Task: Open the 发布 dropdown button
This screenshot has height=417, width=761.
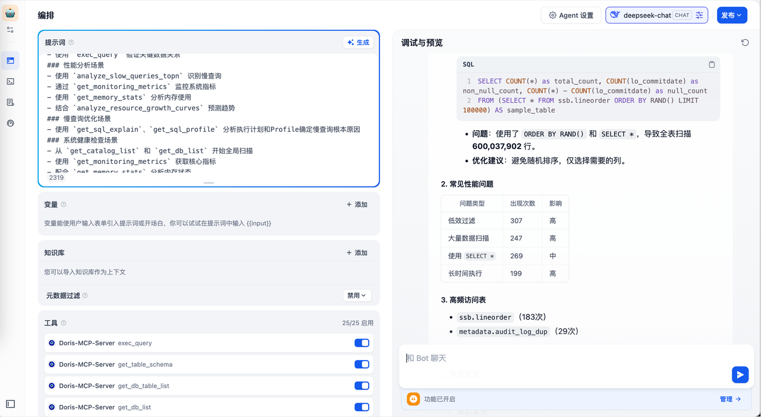Action: point(732,15)
